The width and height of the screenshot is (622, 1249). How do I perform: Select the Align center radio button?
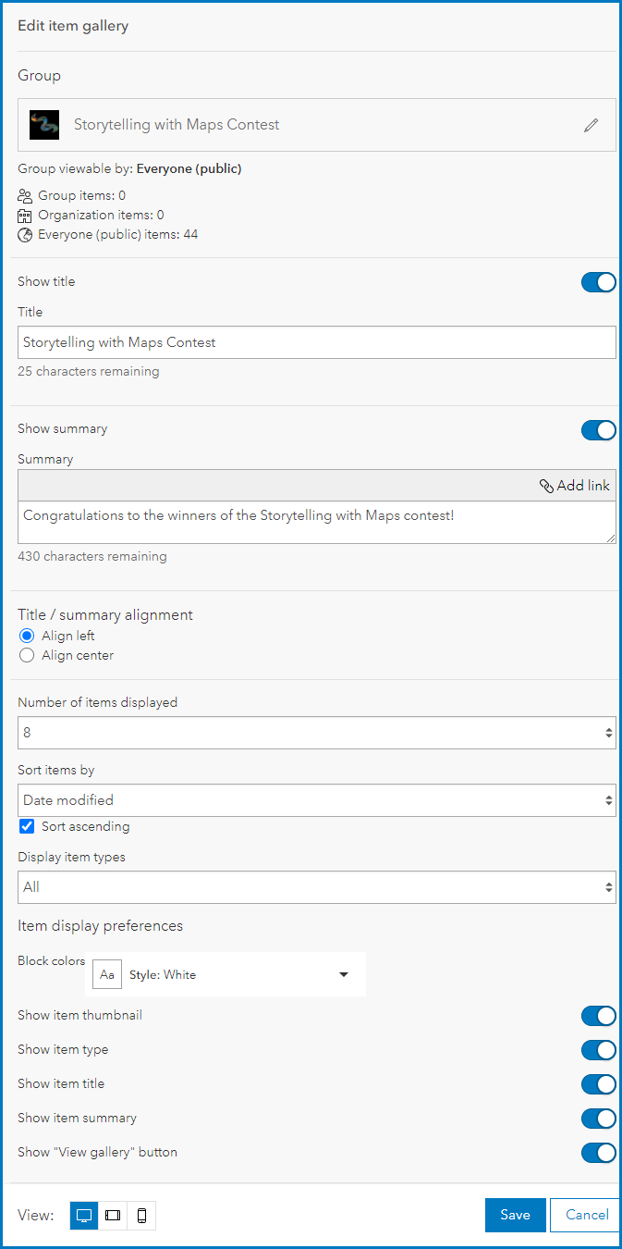point(27,655)
